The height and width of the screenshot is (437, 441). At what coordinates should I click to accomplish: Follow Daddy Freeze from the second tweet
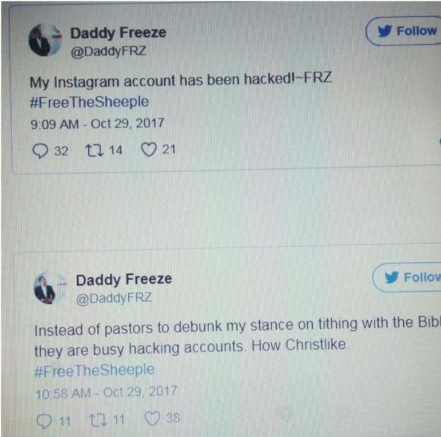click(408, 278)
